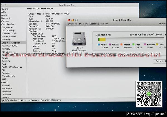
Task: Select FireWire in the sidebar
Action: pyautogui.click(x=6, y=40)
